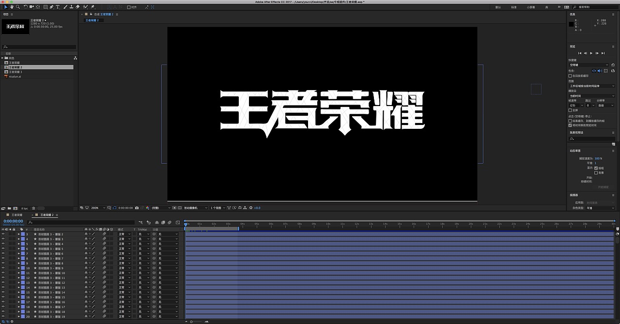The height and width of the screenshot is (324, 620).
Task: Open the play from (当前时间) dropdown
Action: [x=591, y=96]
